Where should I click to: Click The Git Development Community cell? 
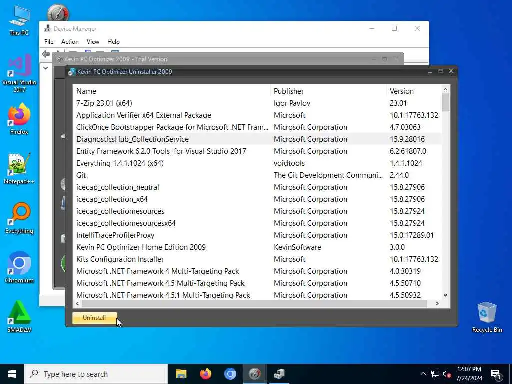pyautogui.click(x=328, y=175)
